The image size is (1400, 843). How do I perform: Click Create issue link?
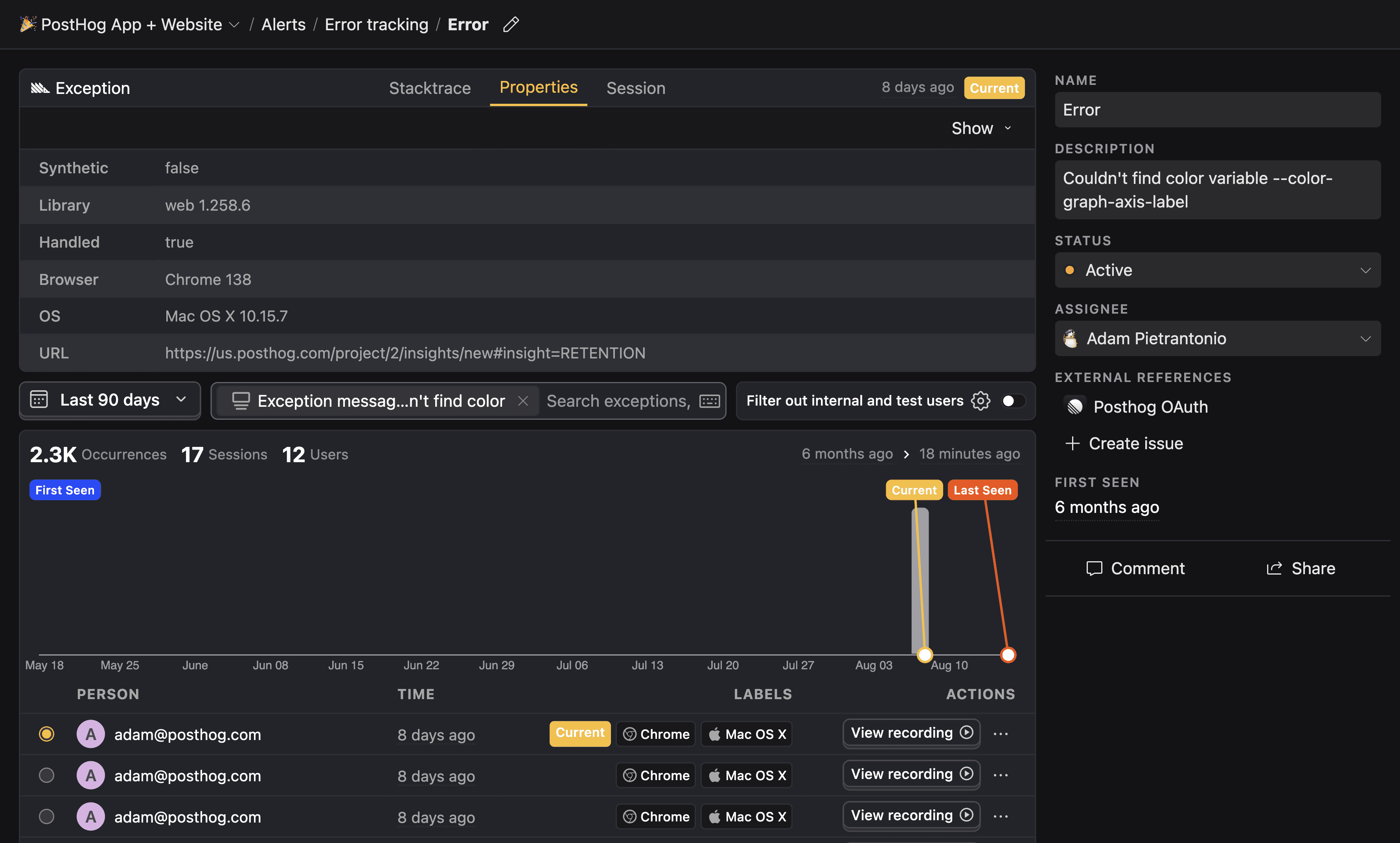[1124, 443]
